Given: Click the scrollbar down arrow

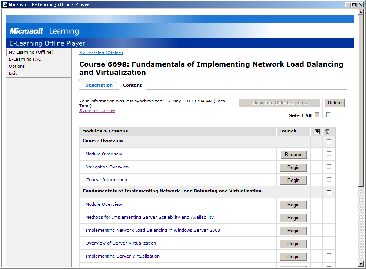Looking at the screenshot, I should [361, 264].
